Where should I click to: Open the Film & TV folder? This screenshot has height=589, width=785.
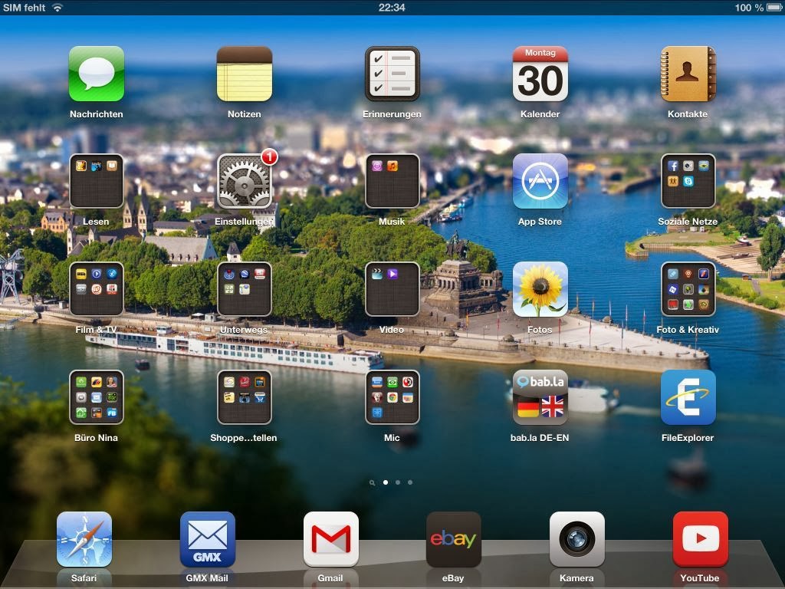pos(96,289)
